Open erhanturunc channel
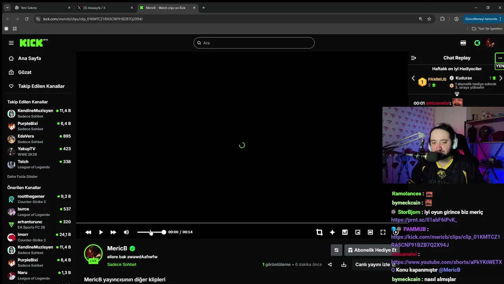This screenshot has height=284, width=504. pos(39,224)
